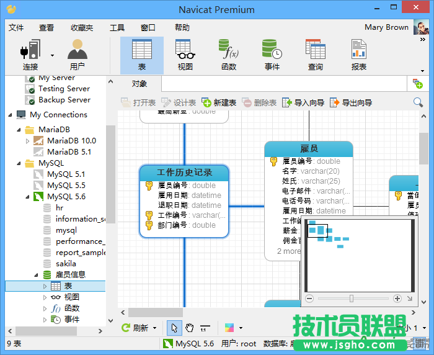The height and width of the screenshot is (355, 434).
Task: Click the navigator overview thumbnail
Action: pos(360,255)
